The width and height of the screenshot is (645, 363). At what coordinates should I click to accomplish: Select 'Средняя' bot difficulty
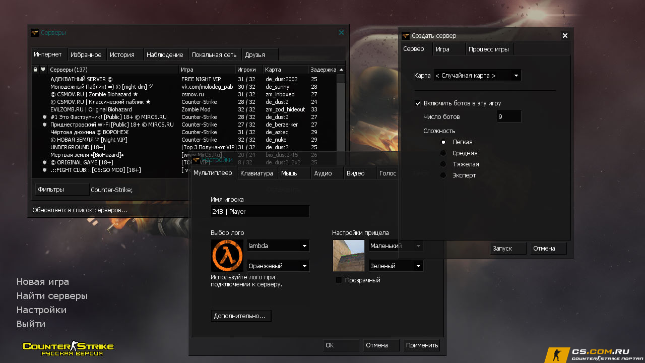443,153
